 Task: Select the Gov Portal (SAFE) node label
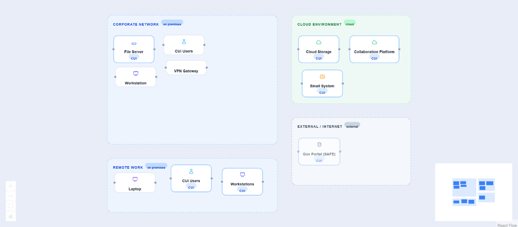coord(319,154)
